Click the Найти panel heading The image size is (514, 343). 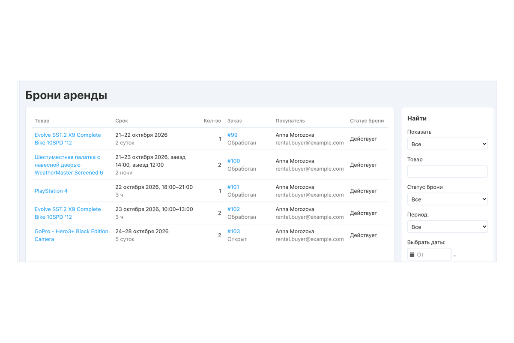[417, 118]
